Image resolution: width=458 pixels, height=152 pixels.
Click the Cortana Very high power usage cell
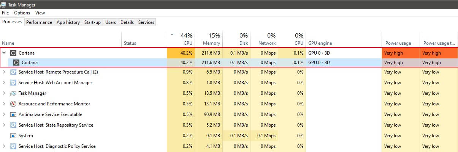400,53
